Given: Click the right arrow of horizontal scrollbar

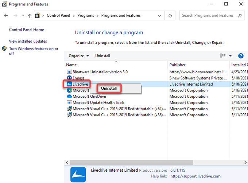Looking at the screenshot, I should tap(245, 163).
